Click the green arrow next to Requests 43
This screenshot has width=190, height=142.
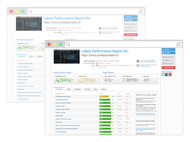click(x=150, y=80)
